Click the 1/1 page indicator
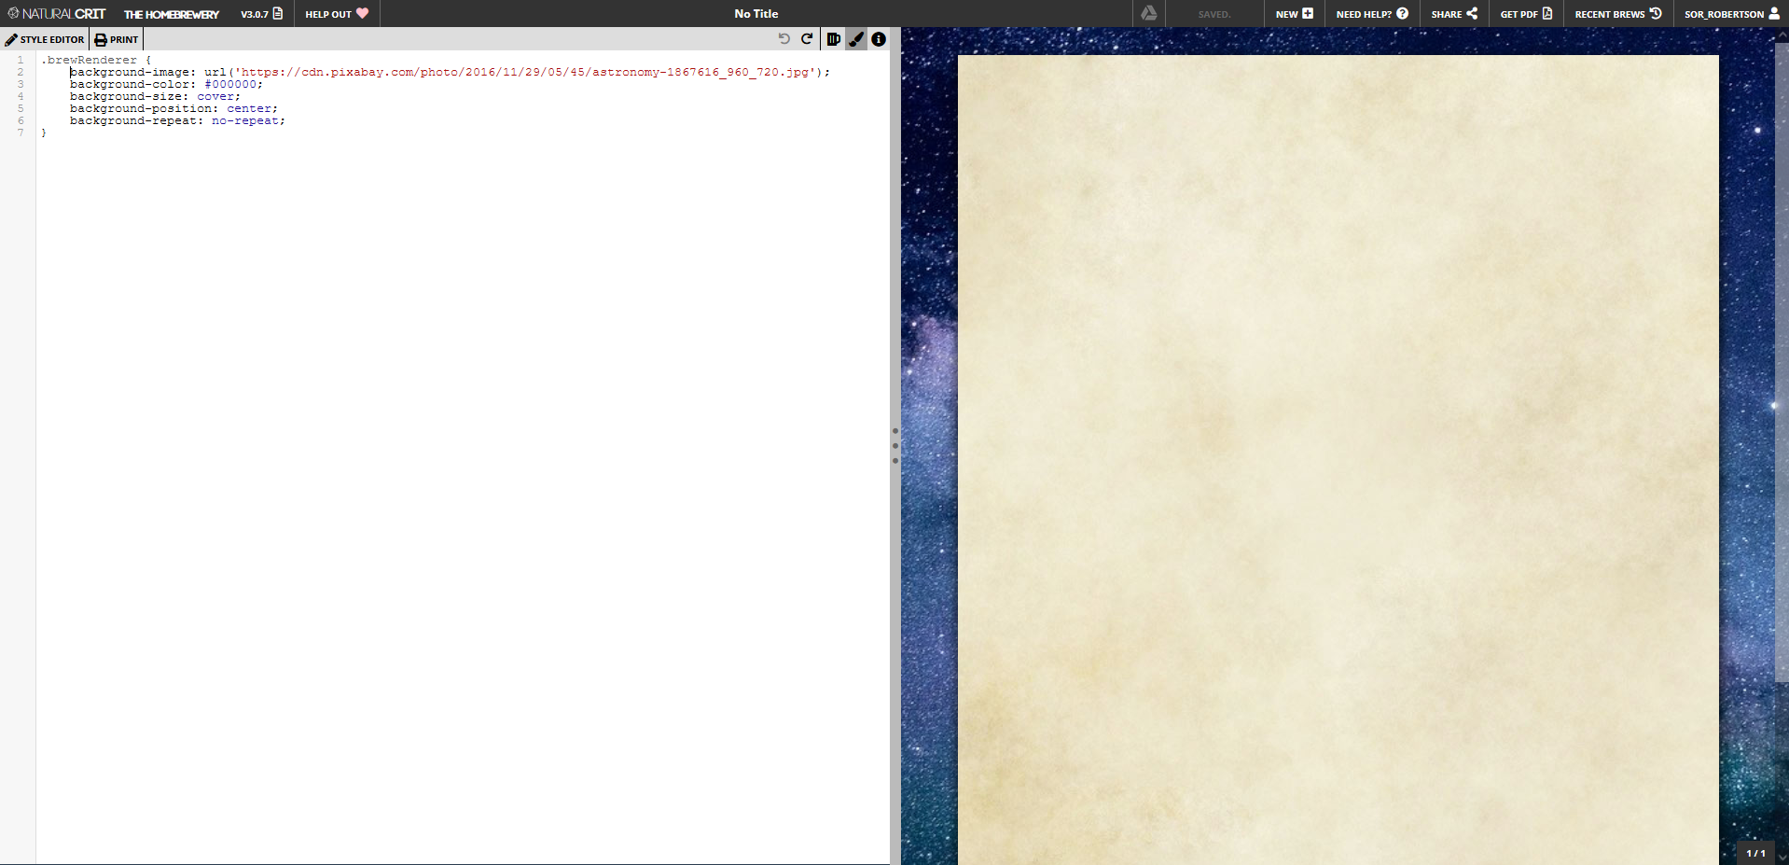Viewport: 1789px width, 865px height. click(x=1754, y=852)
